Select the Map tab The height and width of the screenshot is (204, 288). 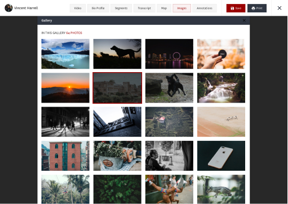coord(164,8)
